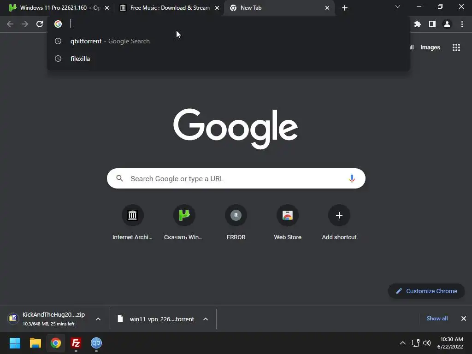Image resolution: width=472 pixels, height=354 pixels.
Task: Reload the current page
Action: pos(40,24)
